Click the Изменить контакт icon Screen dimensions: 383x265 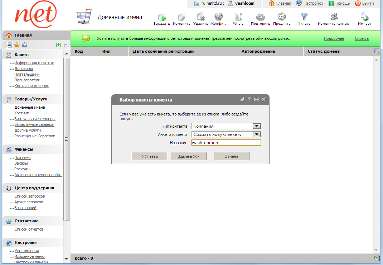click(334, 17)
